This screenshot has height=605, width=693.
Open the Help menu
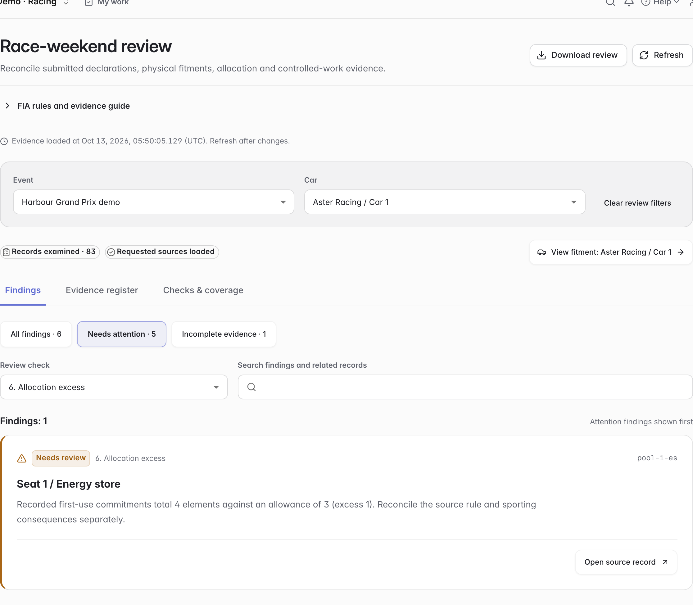pos(660,2)
